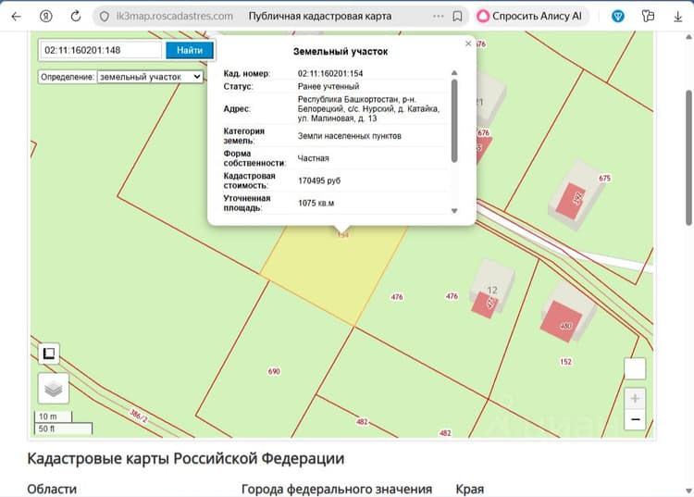Click the popup scrollbar thumb
The width and height of the screenshot is (694, 497).
pyautogui.click(x=454, y=120)
